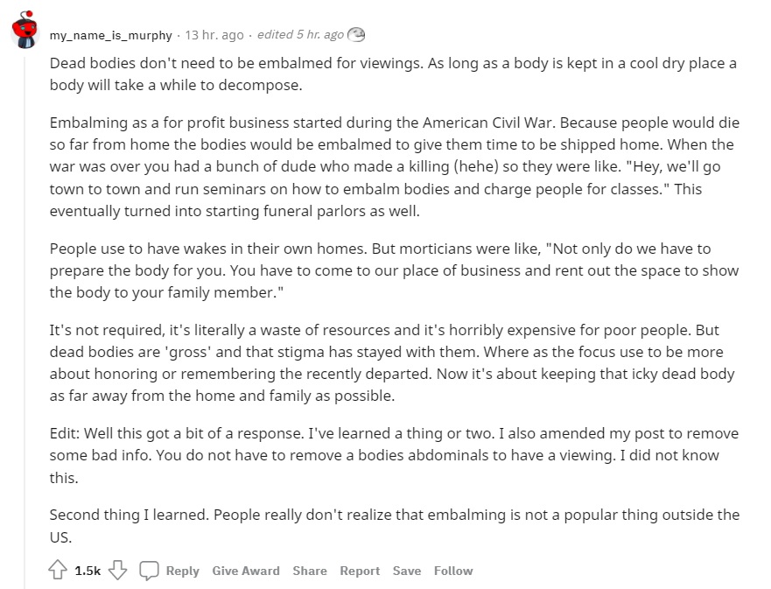
Task: Click the speech bubble reply icon
Action: click(150, 571)
